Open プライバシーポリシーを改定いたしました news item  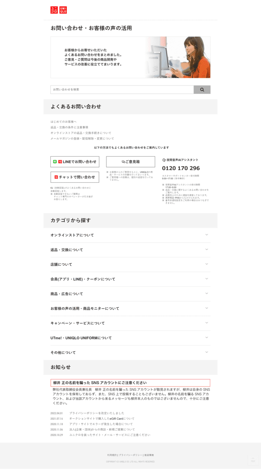pos(96,413)
